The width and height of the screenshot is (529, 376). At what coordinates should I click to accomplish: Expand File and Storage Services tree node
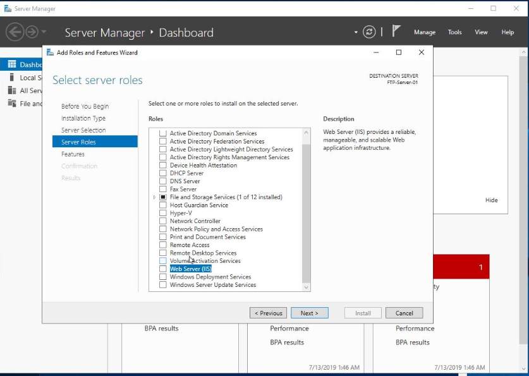[x=154, y=197]
